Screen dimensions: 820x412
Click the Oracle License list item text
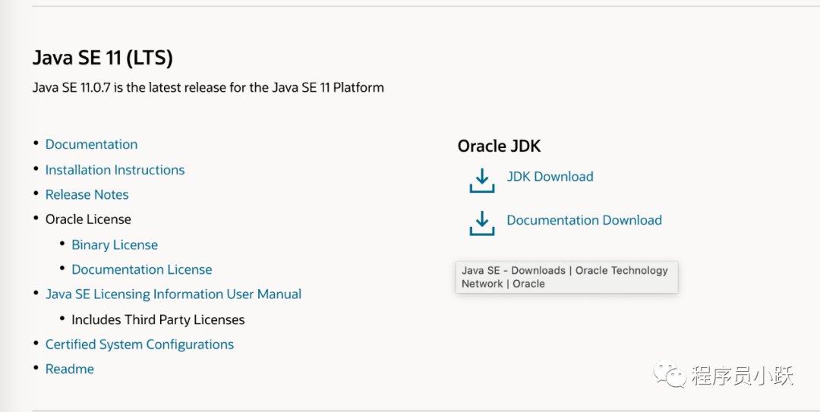[88, 219]
